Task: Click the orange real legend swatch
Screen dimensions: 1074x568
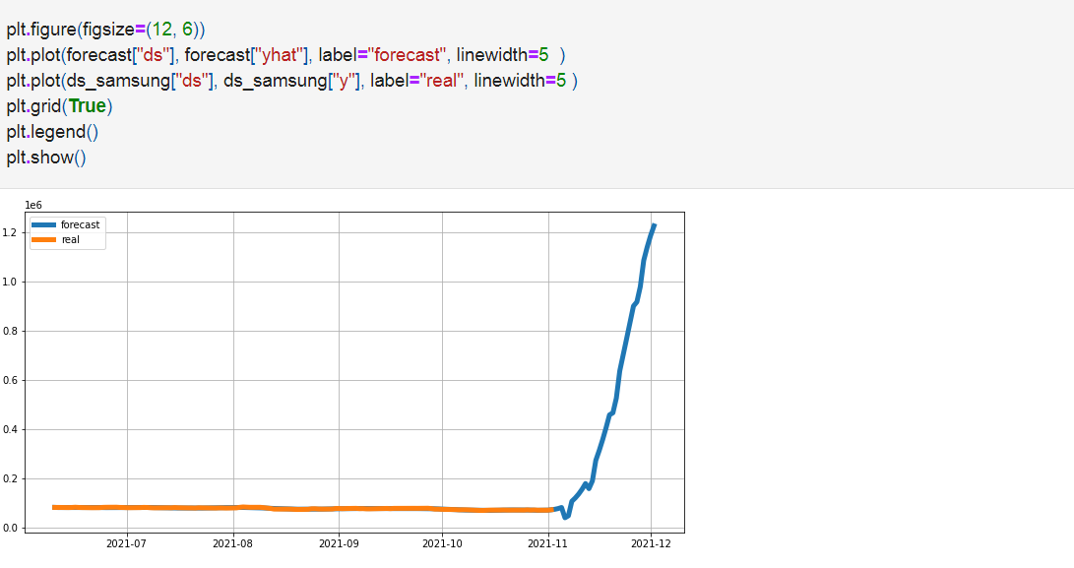Action: point(44,240)
